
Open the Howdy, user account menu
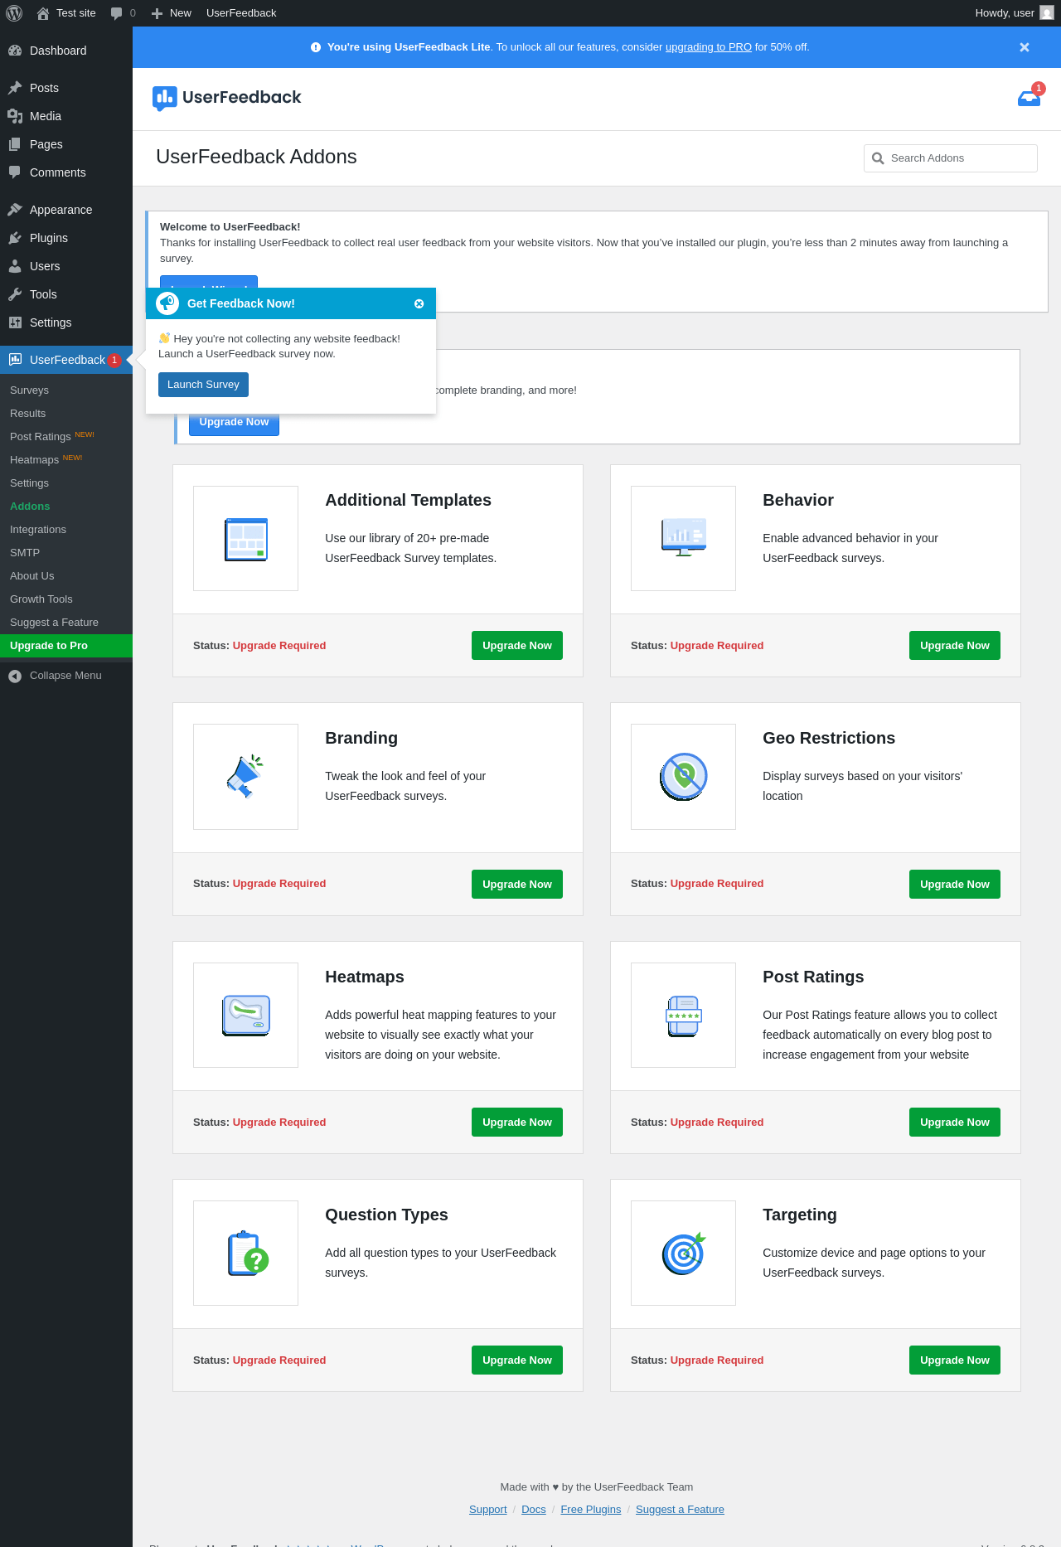point(1015,13)
